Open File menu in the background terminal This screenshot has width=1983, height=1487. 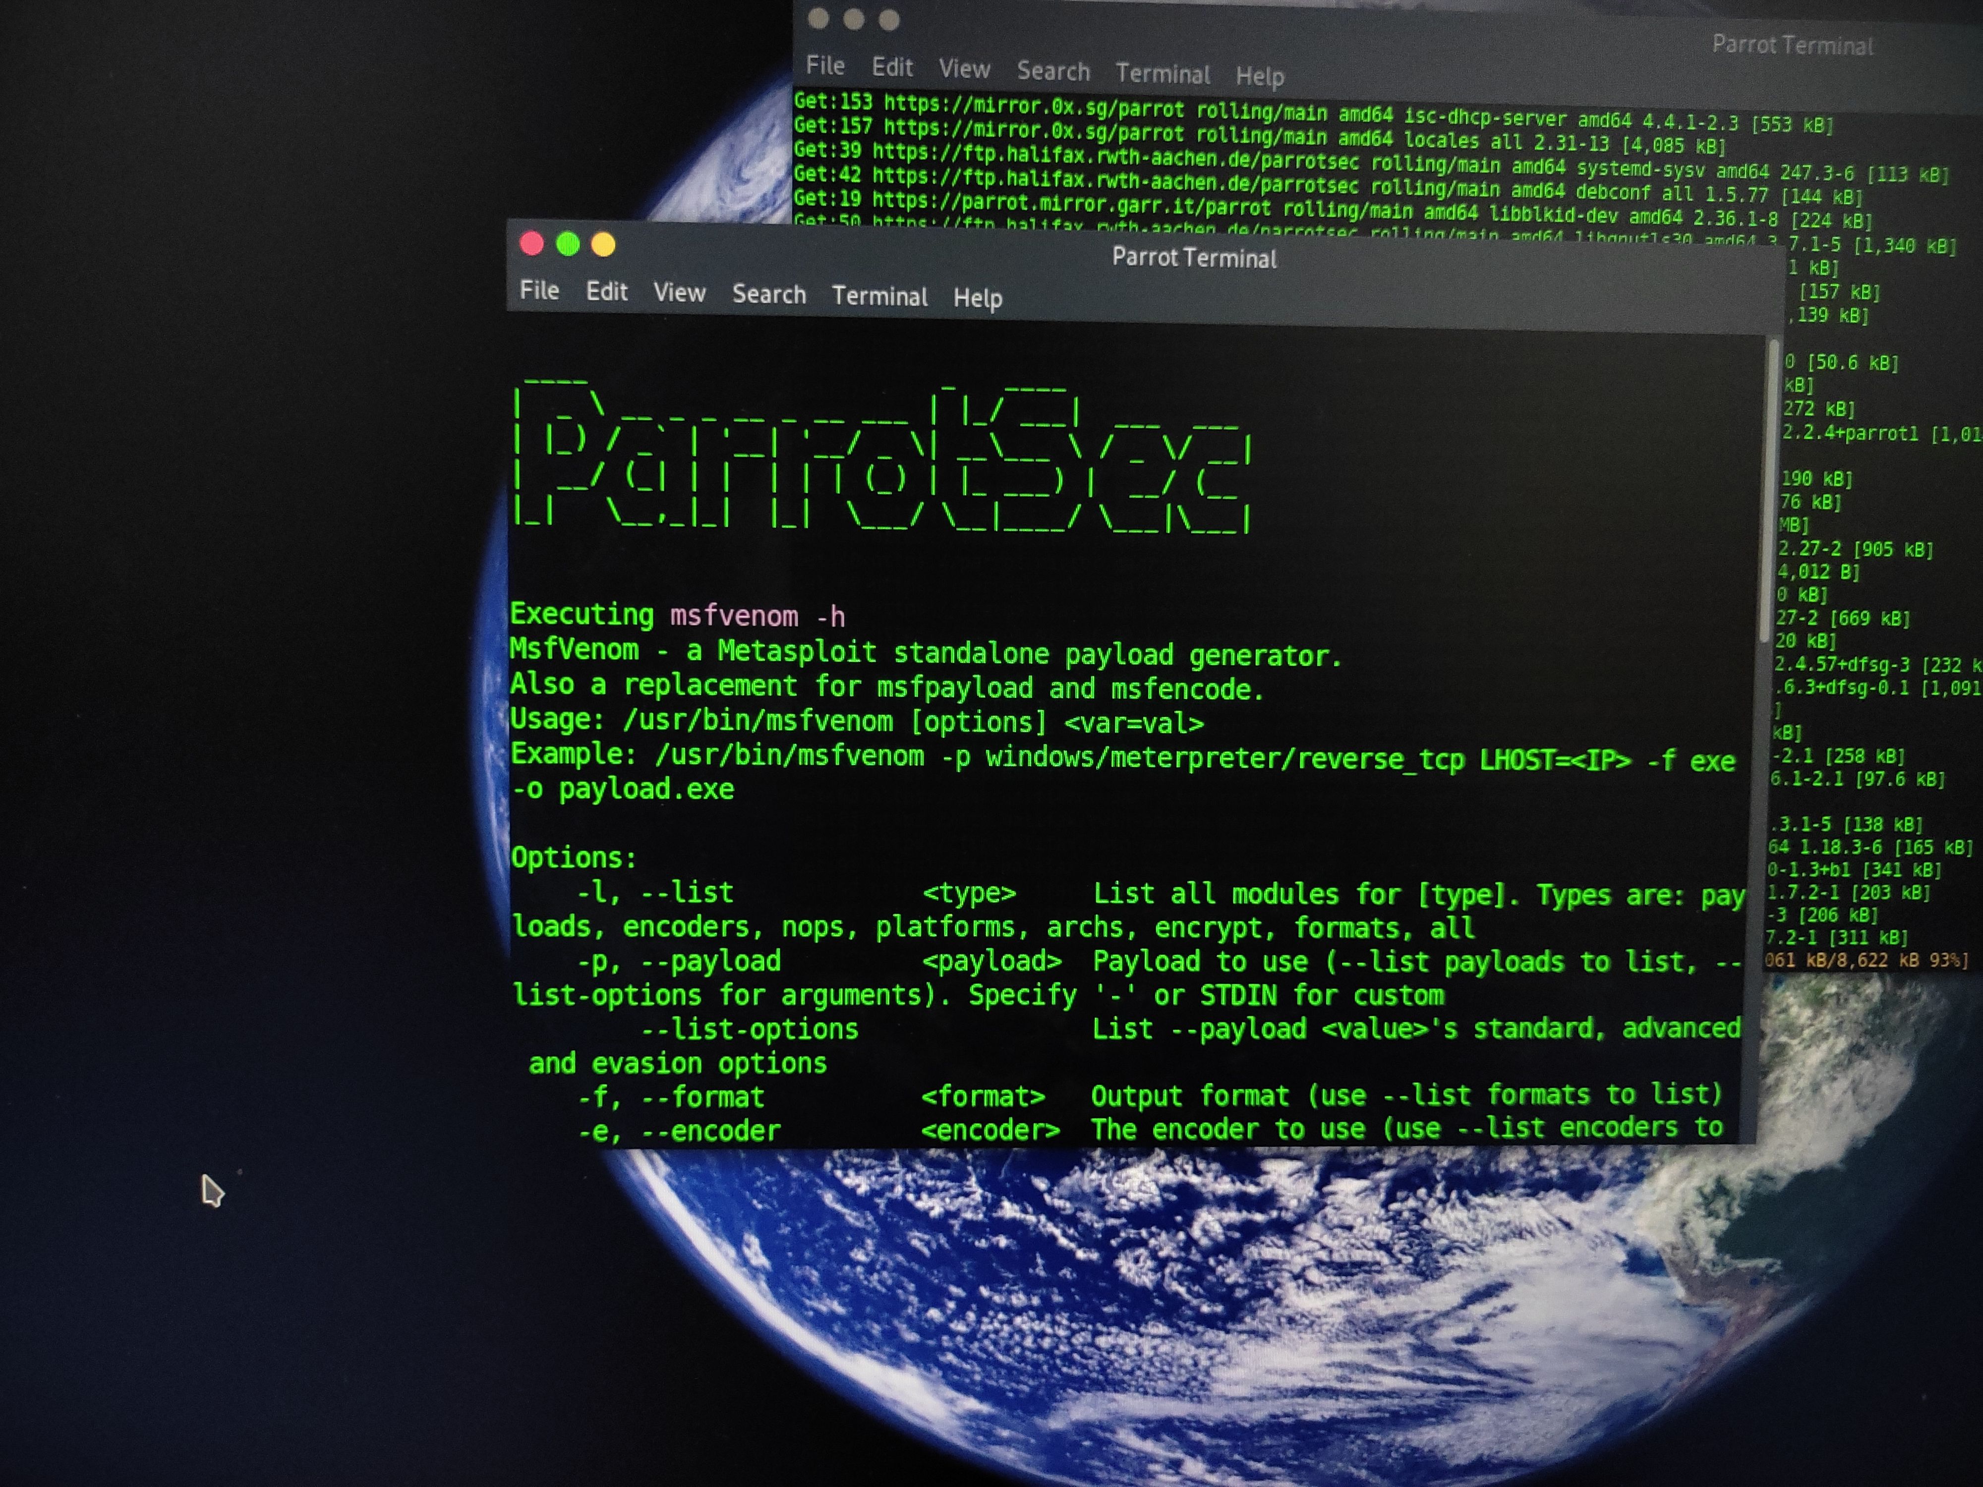pyautogui.click(x=825, y=65)
